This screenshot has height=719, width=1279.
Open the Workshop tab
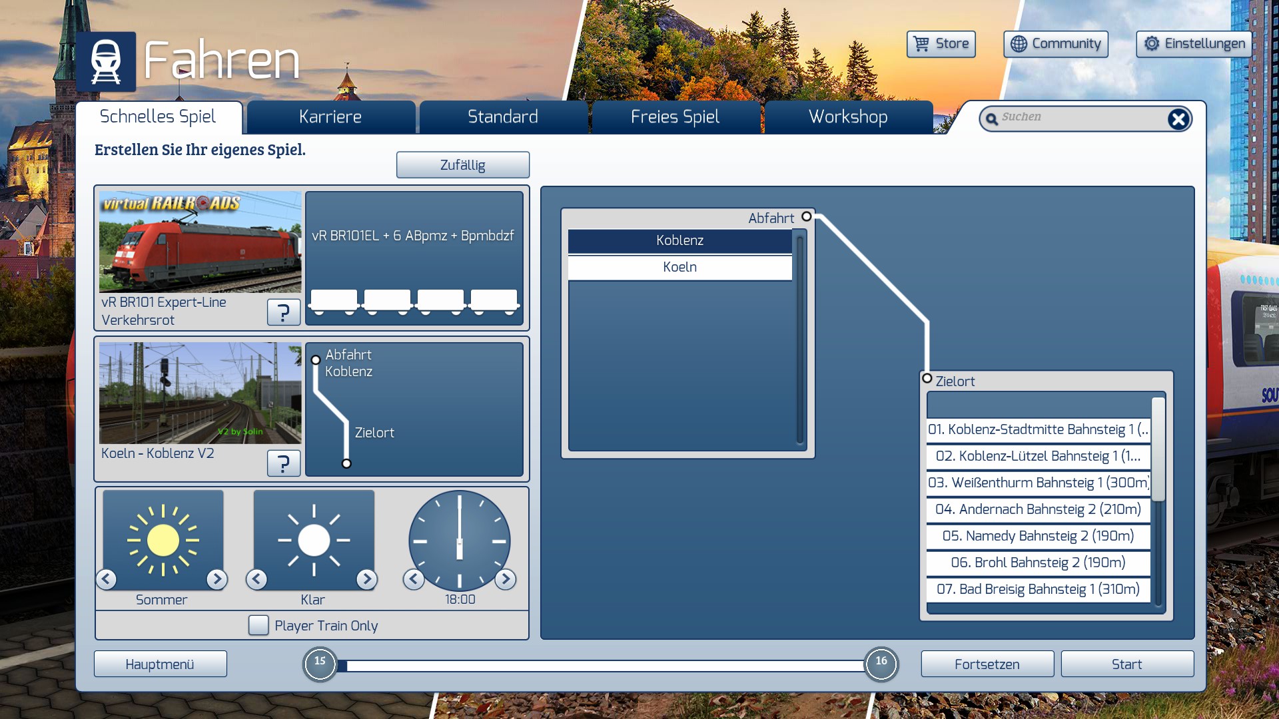pyautogui.click(x=847, y=117)
